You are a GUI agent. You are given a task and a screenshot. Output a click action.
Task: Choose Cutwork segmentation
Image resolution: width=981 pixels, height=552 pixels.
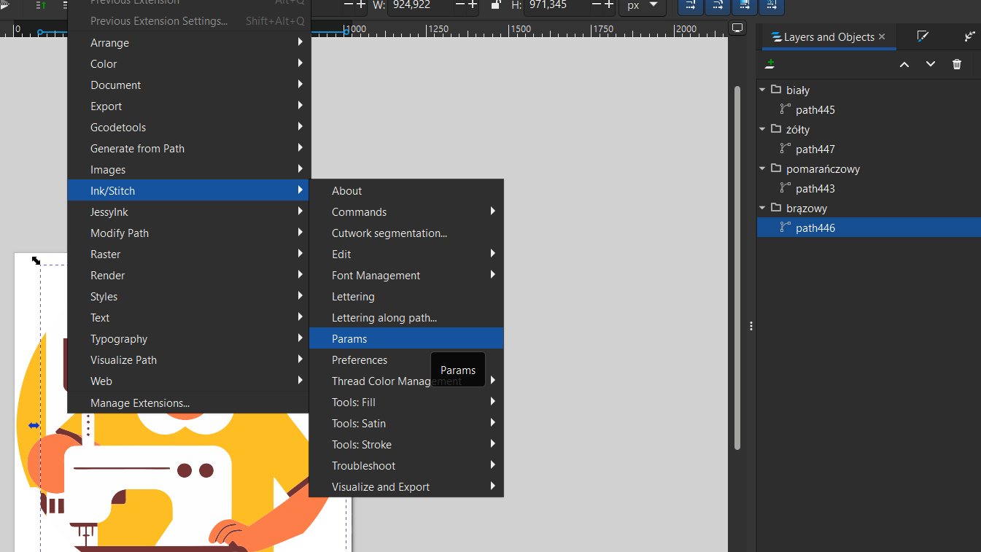pyautogui.click(x=406, y=233)
